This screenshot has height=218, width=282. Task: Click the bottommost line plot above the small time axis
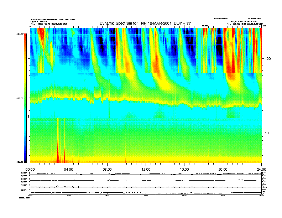tap(146, 191)
